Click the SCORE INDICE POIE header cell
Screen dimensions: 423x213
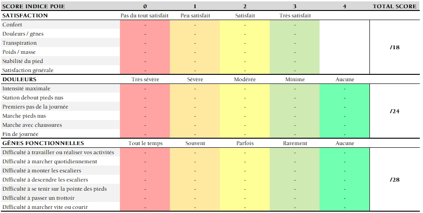(33, 6)
